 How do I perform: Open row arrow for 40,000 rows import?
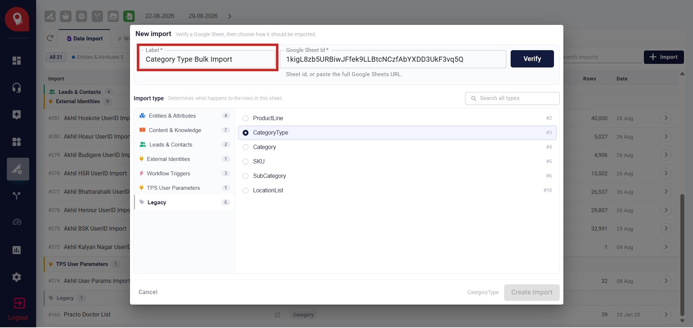(x=666, y=118)
